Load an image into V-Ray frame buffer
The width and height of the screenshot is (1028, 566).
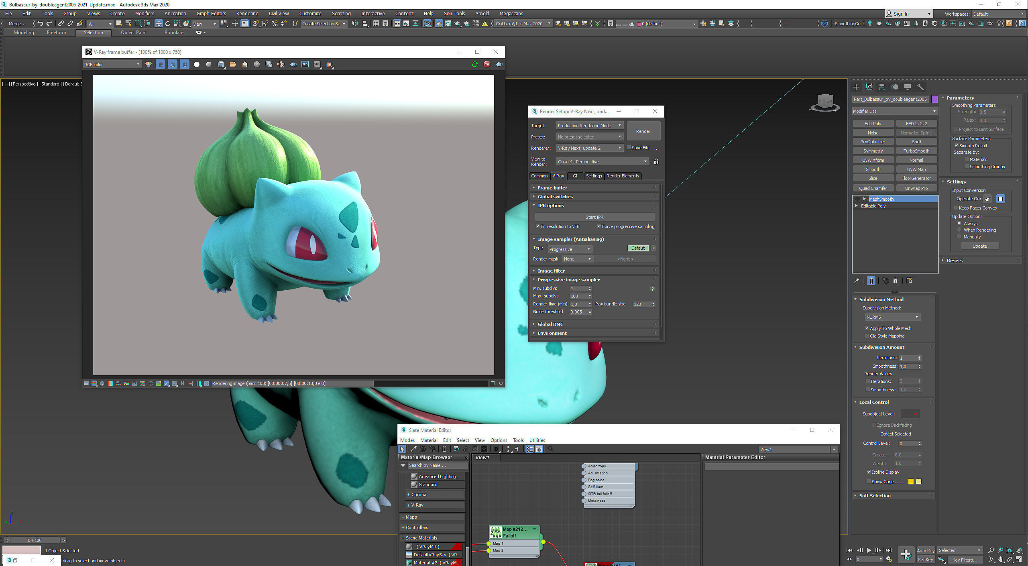[x=233, y=65]
